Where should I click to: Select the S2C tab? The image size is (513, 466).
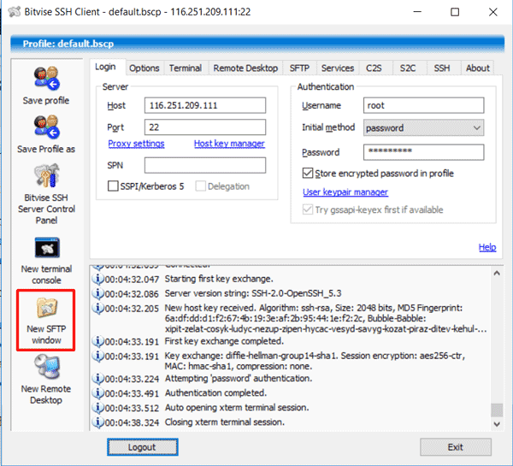[408, 68]
